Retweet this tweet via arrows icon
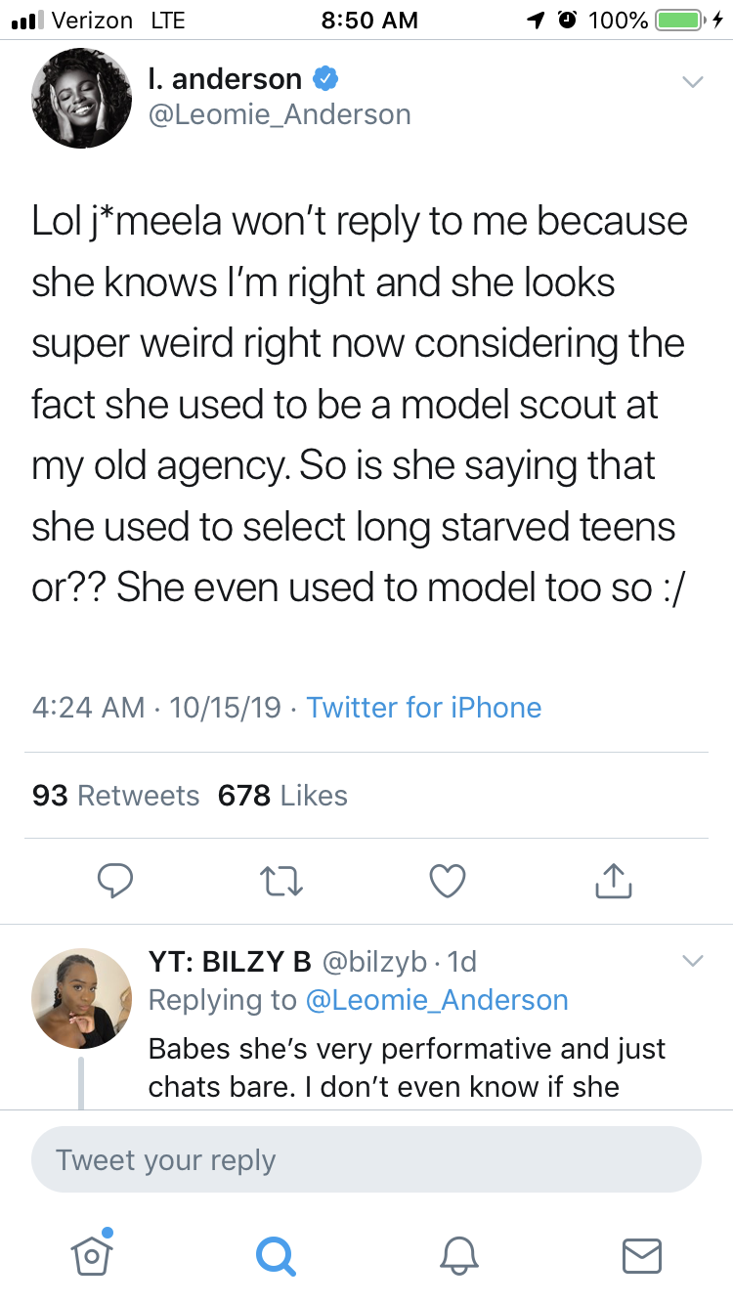This screenshot has width=733, height=1304. pos(281,881)
